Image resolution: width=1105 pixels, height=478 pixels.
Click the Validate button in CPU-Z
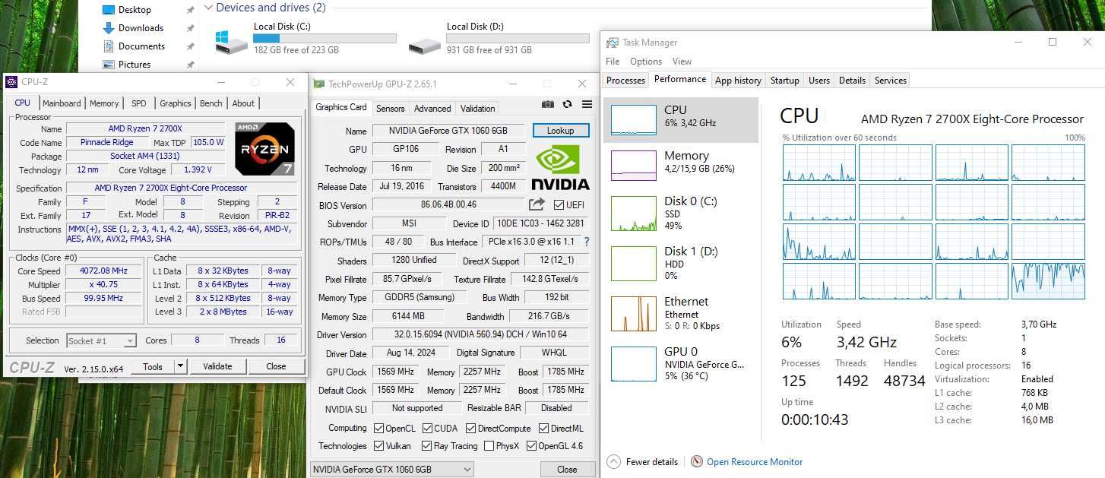point(217,366)
